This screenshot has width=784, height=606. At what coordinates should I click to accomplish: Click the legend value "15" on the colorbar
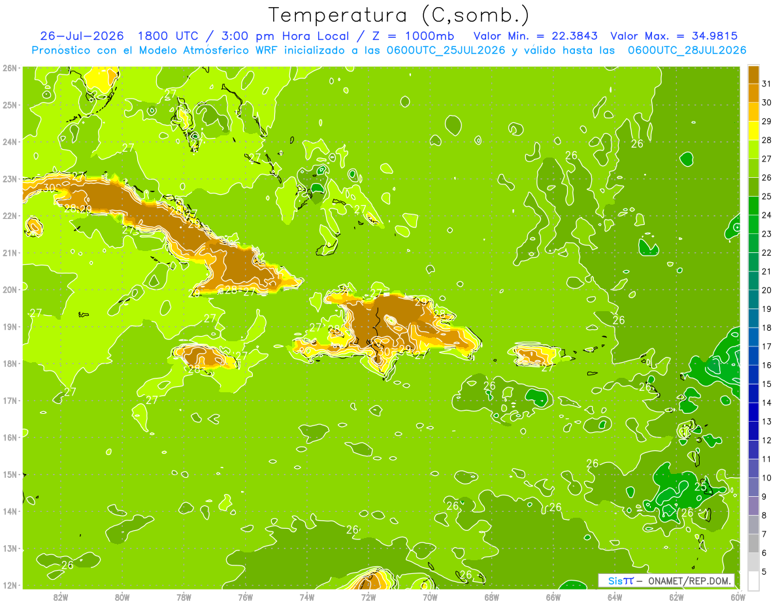click(x=767, y=384)
